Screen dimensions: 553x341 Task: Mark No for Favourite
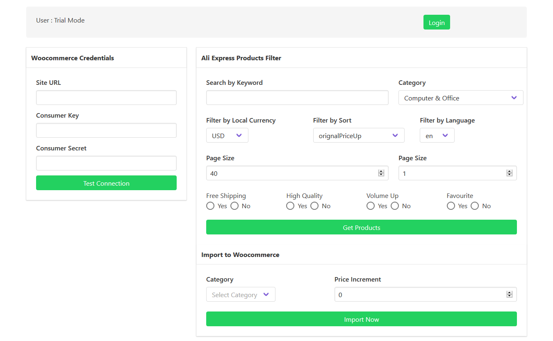475,206
